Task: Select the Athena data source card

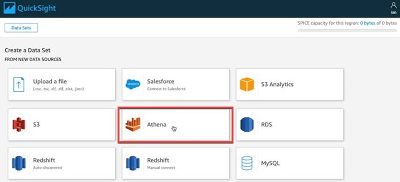Action: pos(176,125)
